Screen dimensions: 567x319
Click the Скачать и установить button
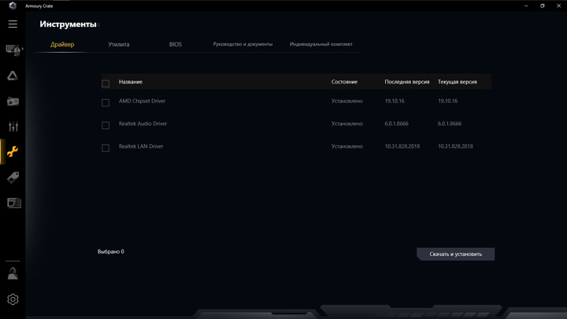coord(456,254)
